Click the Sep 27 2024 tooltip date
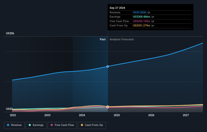 [x=117, y=8]
